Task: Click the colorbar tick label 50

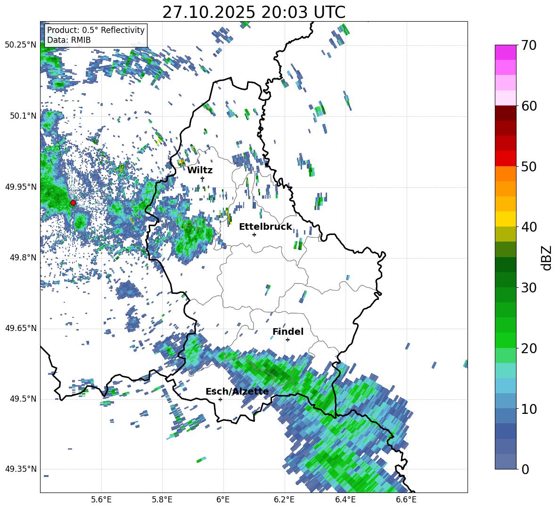Action: (x=529, y=167)
